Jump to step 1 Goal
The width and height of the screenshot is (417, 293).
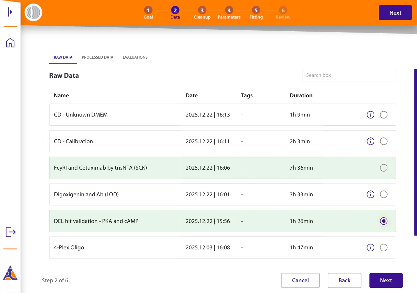(x=148, y=13)
